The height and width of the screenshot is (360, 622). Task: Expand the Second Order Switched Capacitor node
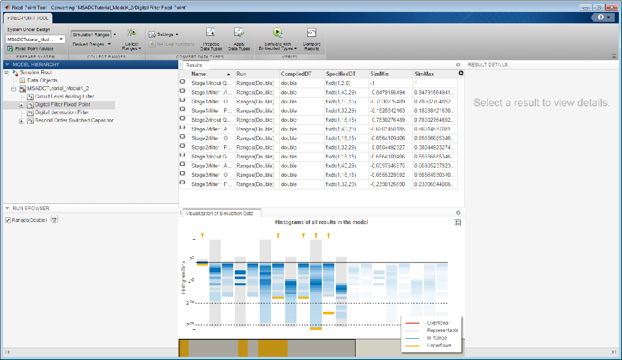tap(21, 121)
